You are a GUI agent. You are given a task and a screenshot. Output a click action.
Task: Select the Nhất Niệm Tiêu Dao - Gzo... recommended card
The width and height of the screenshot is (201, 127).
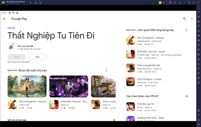[69, 105]
